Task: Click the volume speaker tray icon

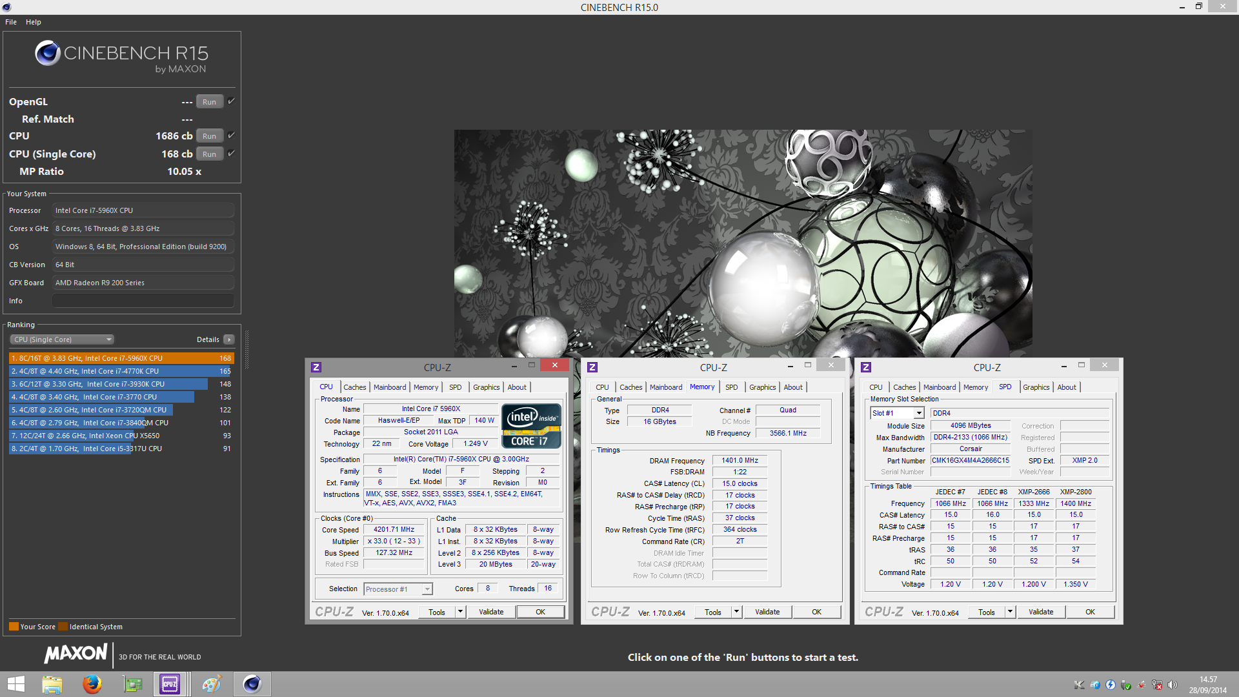Action: 1172,685
